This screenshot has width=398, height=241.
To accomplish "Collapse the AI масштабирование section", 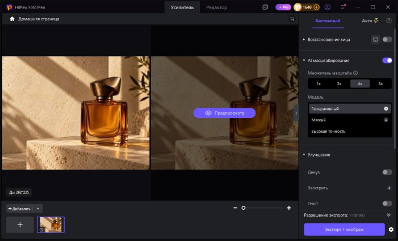I will pos(304,60).
